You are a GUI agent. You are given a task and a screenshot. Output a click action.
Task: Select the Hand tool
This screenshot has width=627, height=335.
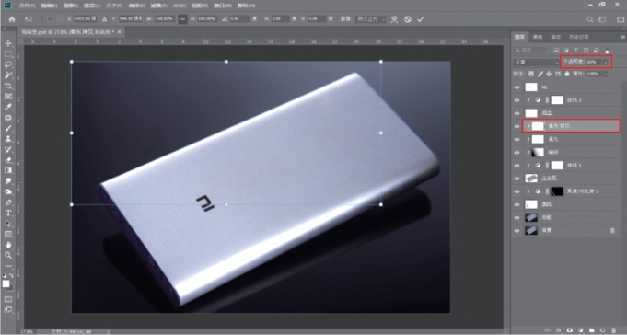[x=8, y=245]
